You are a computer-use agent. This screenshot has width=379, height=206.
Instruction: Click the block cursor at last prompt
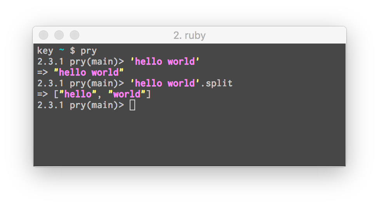(x=132, y=105)
